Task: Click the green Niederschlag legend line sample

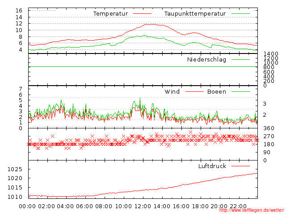Action: coord(240,59)
